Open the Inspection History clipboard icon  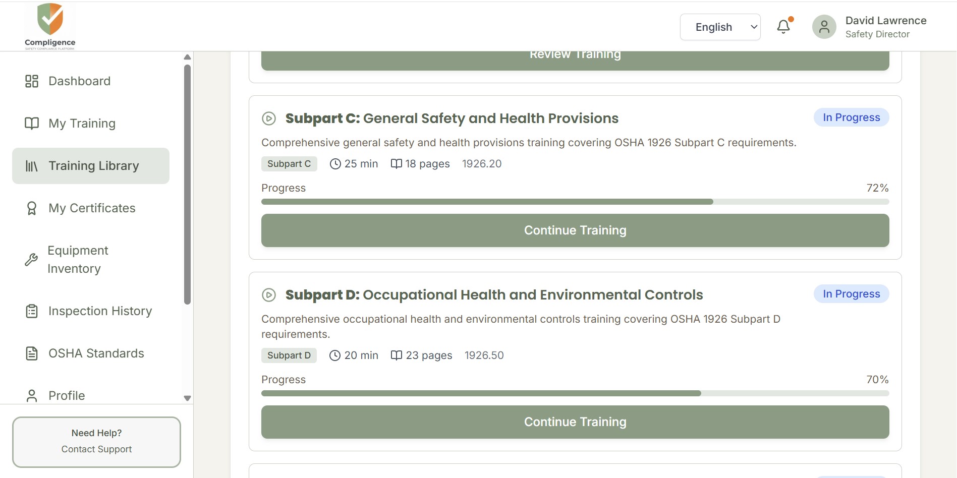click(32, 311)
